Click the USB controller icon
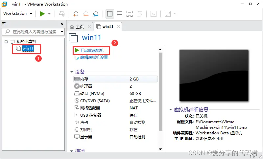 pyautogui.click(x=77, y=115)
